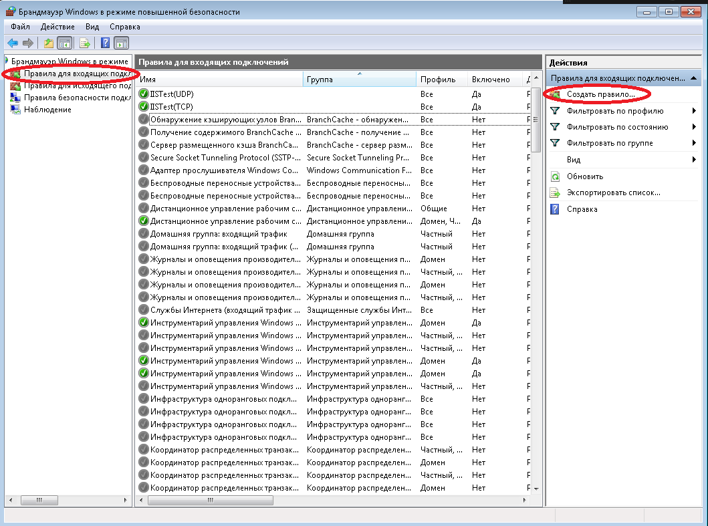The image size is (708, 526).
Task: Click the firewall icon in title bar
Action: (11, 11)
